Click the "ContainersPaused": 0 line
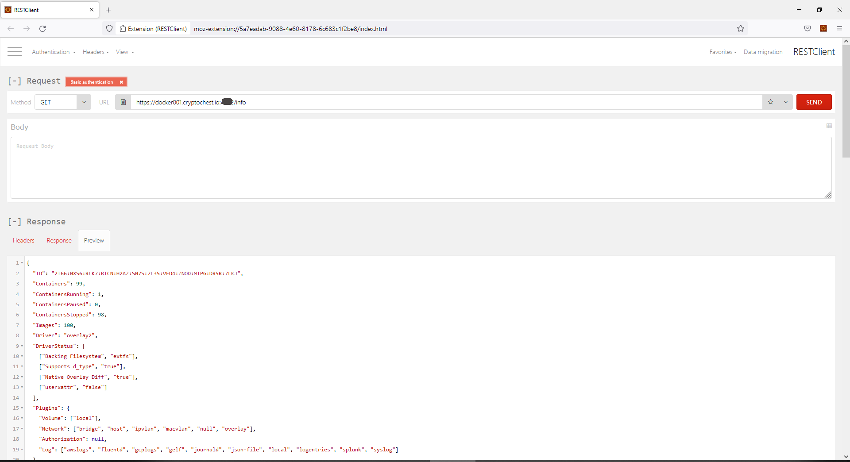Image resolution: width=850 pixels, height=462 pixels. click(66, 304)
